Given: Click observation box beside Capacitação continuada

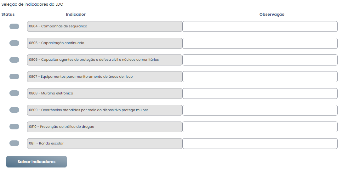Looking at the screenshot, I should coord(260,43).
